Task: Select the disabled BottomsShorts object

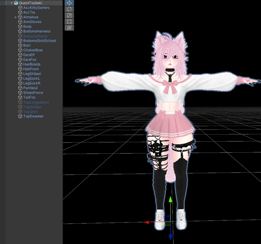Action: (x=35, y=36)
